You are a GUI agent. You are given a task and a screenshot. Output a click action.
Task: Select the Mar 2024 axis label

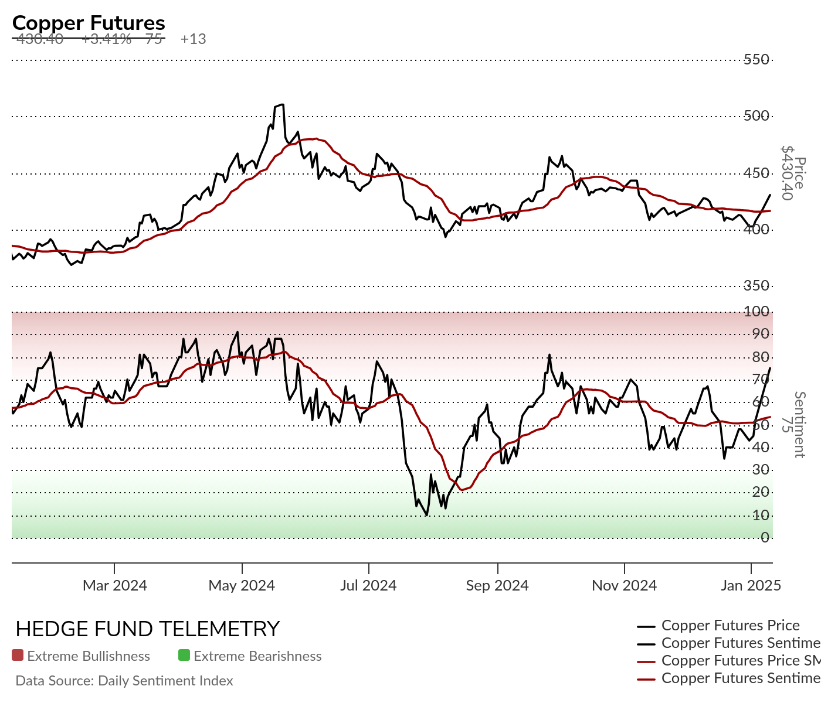pyautogui.click(x=115, y=585)
